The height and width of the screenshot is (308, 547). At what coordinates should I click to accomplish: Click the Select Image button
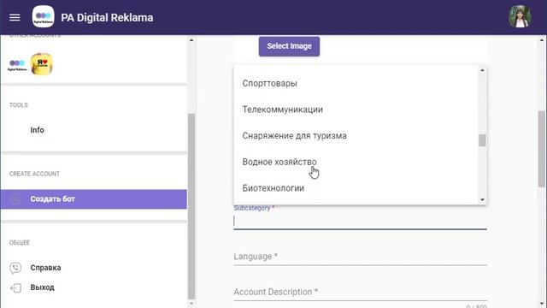tap(289, 46)
